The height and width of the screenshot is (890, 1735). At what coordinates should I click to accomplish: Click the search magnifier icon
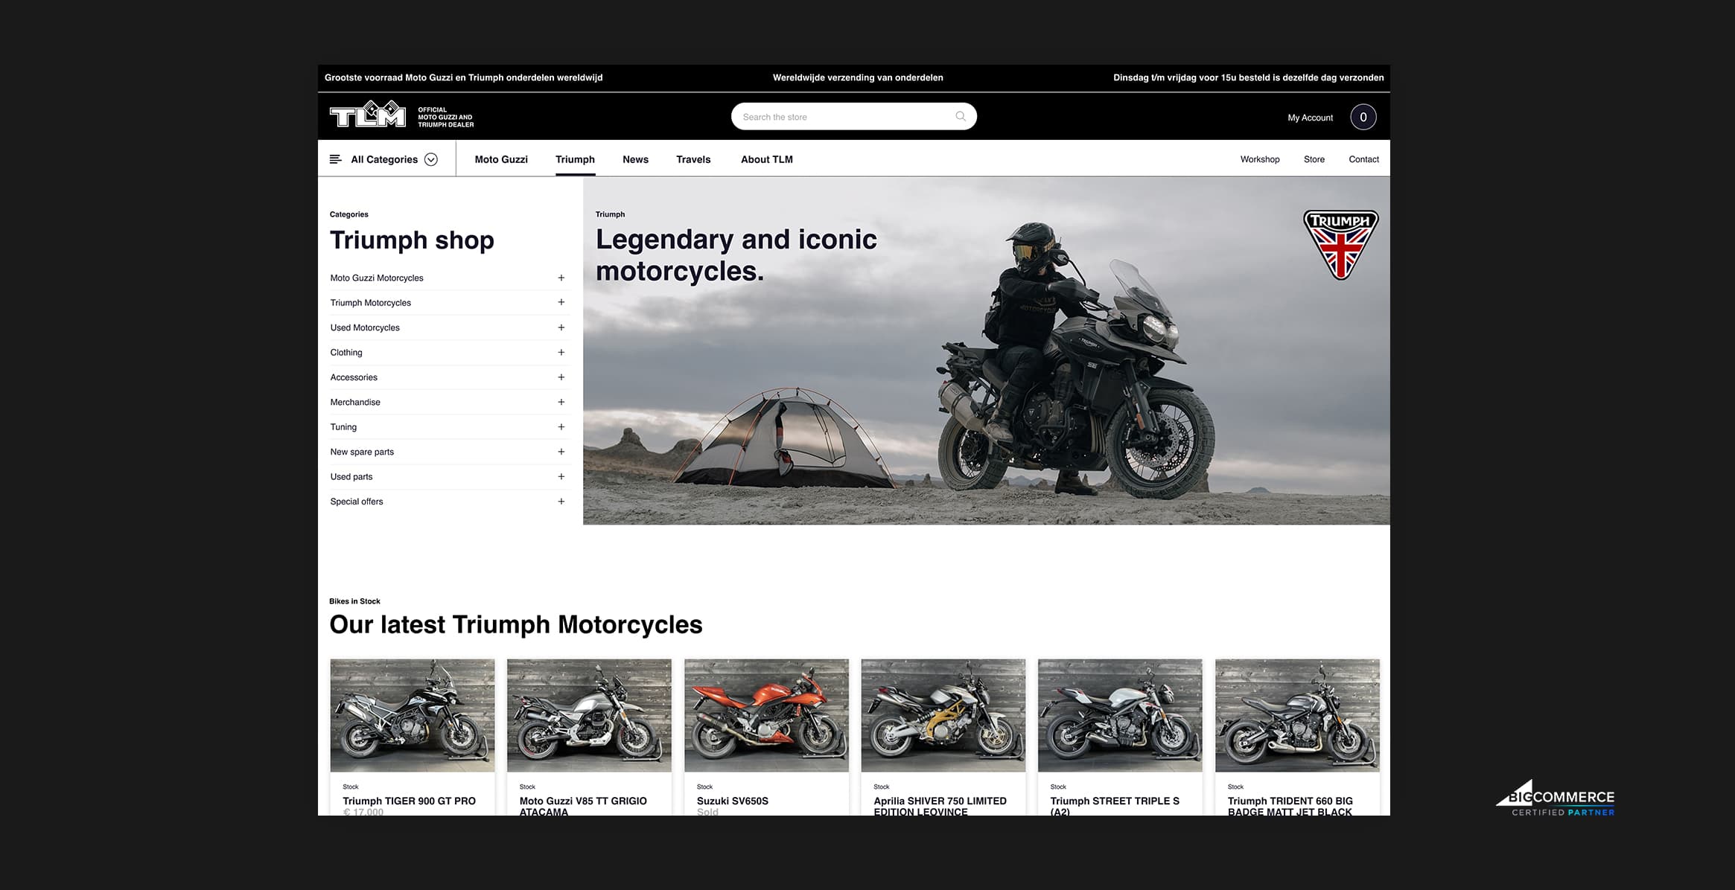click(961, 116)
